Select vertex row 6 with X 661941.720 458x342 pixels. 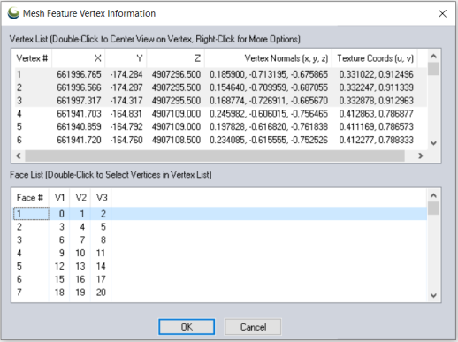pos(220,140)
